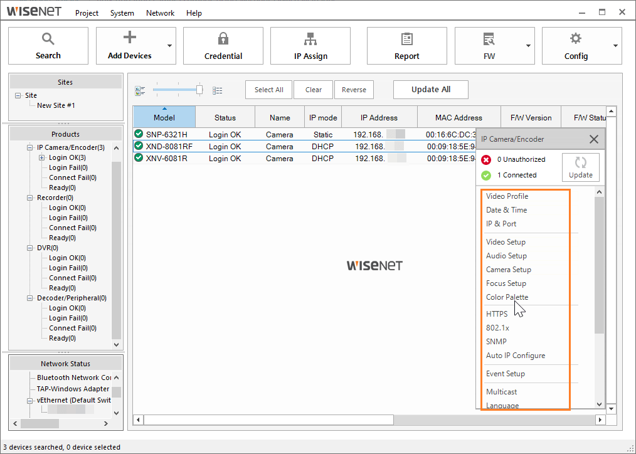Open the Project menu
The width and height of the screenshot is (636, 454).
[86, 13]
